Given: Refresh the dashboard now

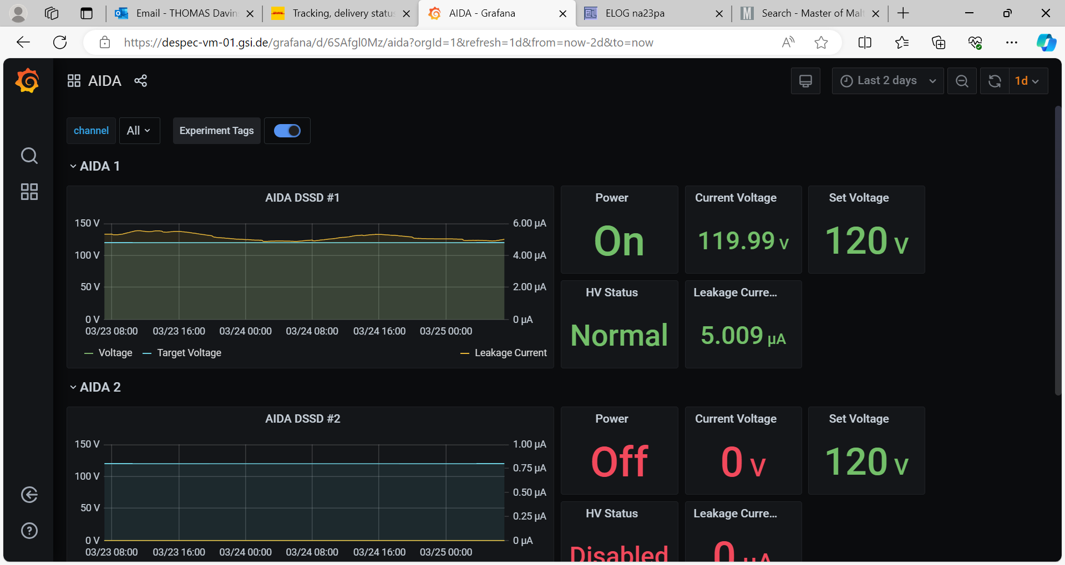Looking at the screenshot, I should [x=995, y=81].
